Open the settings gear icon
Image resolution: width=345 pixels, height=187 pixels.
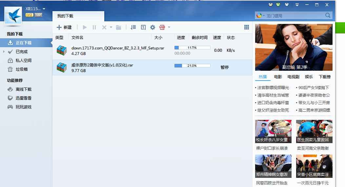pos(152,28)
